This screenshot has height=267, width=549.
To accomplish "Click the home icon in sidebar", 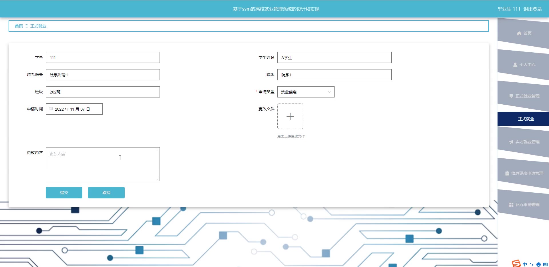I will pos(519,33).
